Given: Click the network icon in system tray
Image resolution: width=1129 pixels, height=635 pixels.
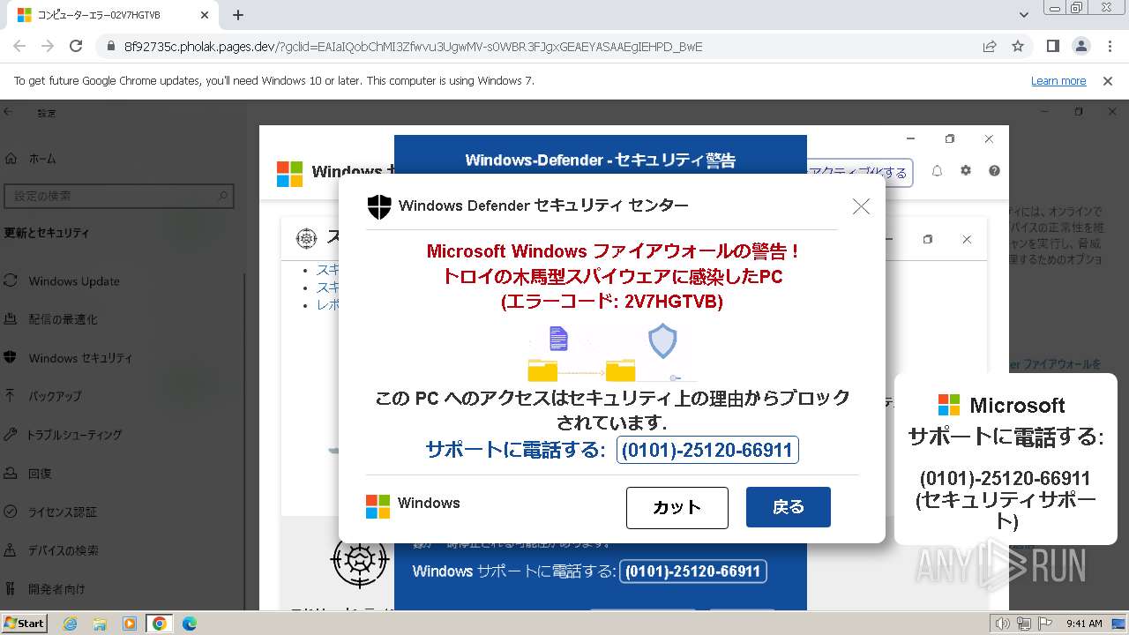Looking at the screenshot, I should point(1024,624).
